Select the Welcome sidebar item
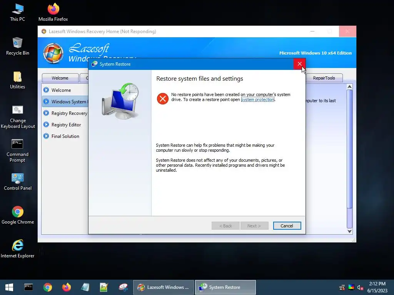Image resolution: width=394 pixels, height=295 pixels. click(x=65, y=90)
